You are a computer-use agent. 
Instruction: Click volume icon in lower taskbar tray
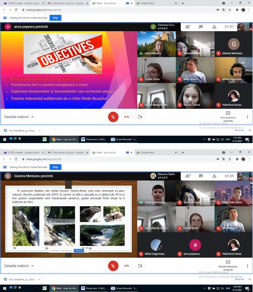[x=222, y=288]
